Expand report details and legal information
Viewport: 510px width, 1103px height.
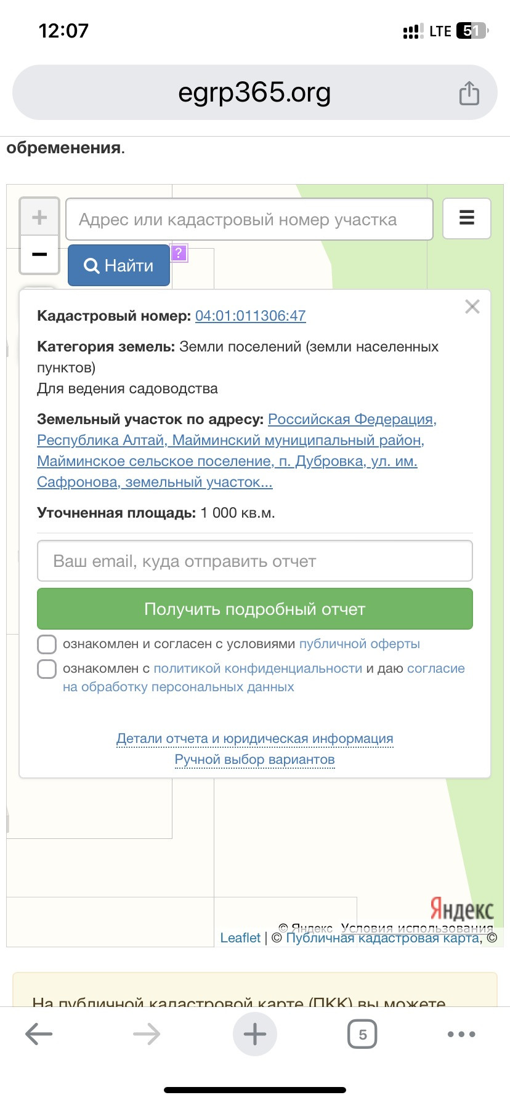tap(254, 739)
